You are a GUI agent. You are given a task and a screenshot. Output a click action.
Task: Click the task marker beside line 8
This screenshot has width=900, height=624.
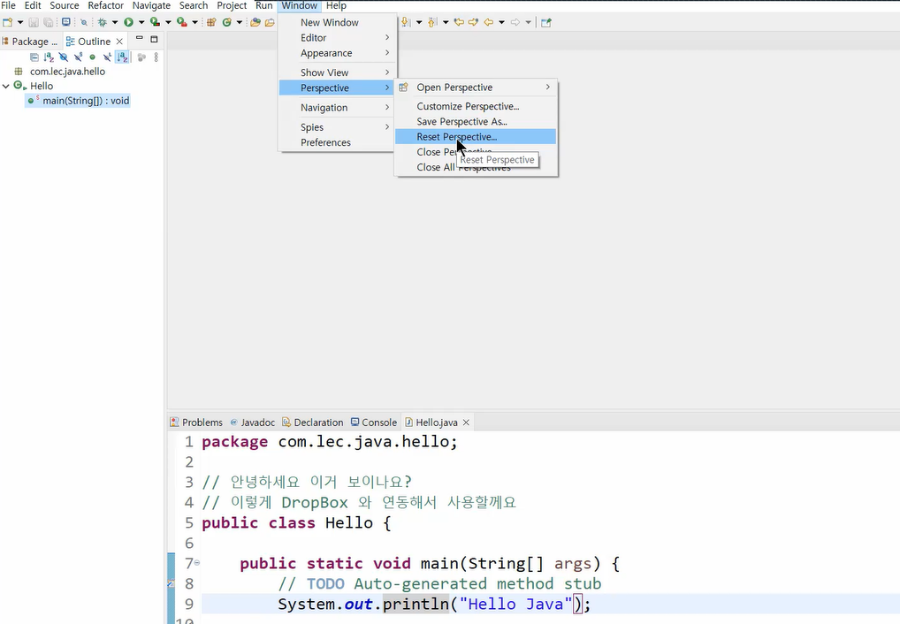coord(171,584)
